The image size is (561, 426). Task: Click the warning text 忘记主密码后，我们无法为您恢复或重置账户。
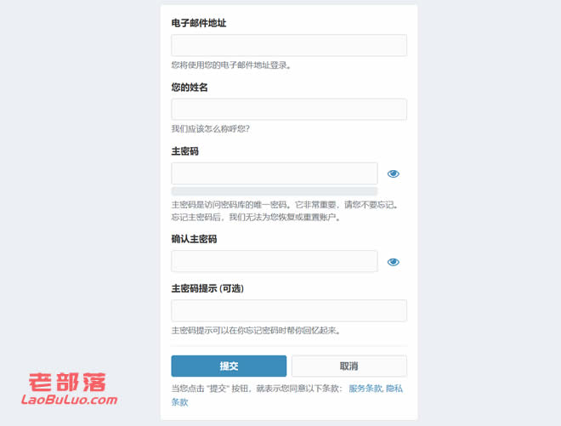point(256,217)
